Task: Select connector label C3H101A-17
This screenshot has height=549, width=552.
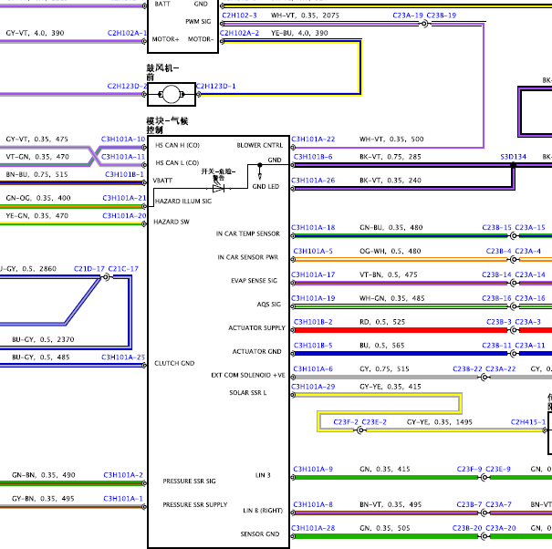Action: point(313,274)
